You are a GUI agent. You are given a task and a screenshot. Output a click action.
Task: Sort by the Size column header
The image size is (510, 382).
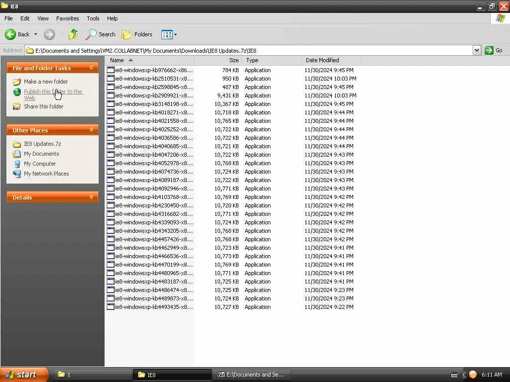218,60
